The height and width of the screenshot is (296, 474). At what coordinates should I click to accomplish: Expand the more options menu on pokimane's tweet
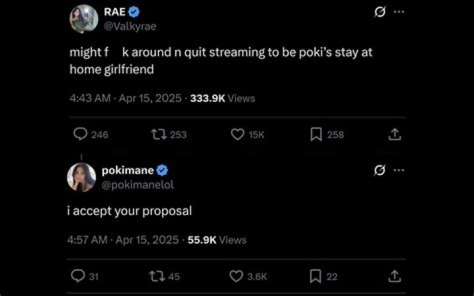pos(399,170)
